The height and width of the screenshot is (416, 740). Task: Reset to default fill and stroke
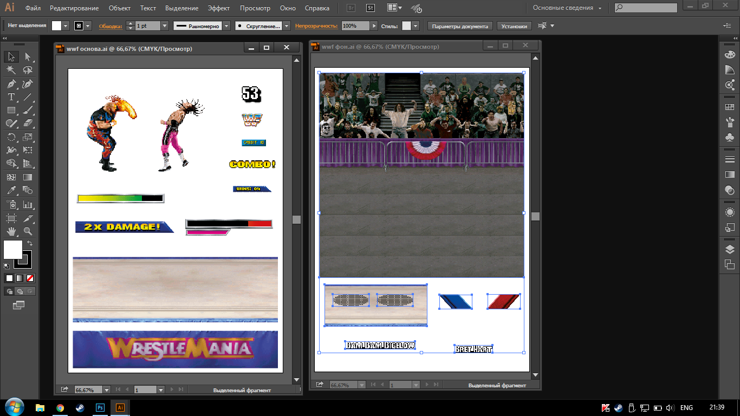[x=7, y=266]
